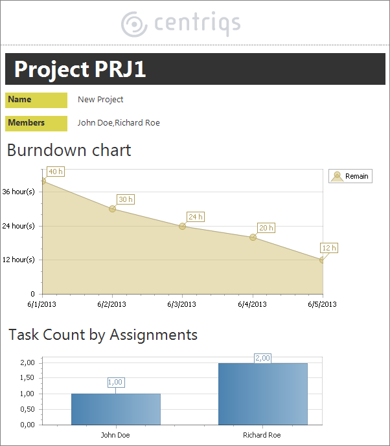Select the Richard Roe task count bar
The width and height of the screenshot is (390, 446).
[x=262, y=394]
